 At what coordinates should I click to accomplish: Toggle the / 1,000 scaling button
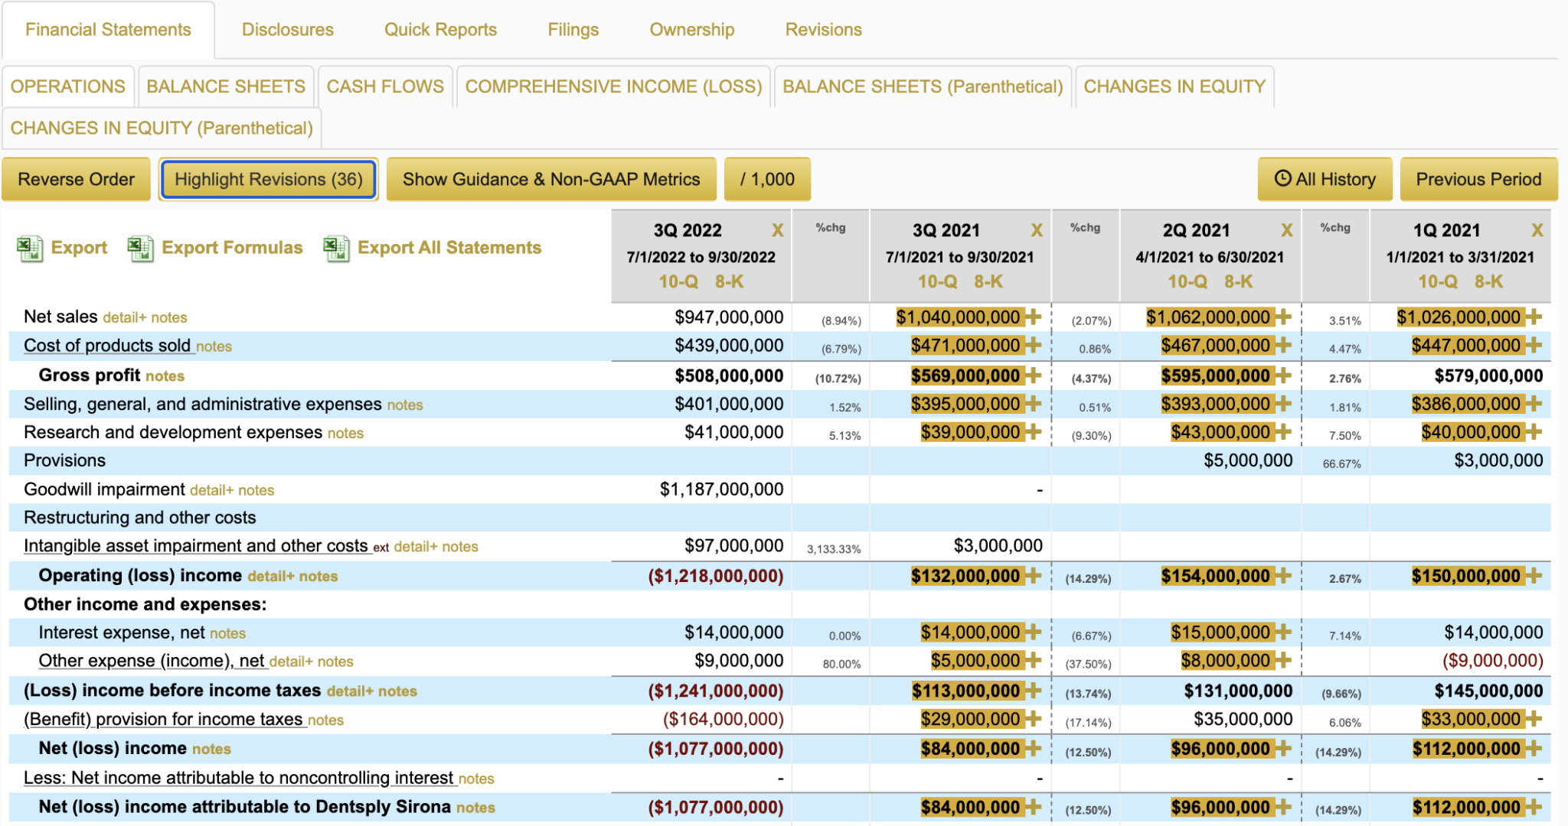coord(766,179)
